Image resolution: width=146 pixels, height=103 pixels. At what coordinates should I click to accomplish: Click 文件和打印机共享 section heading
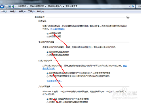point(46,42)
